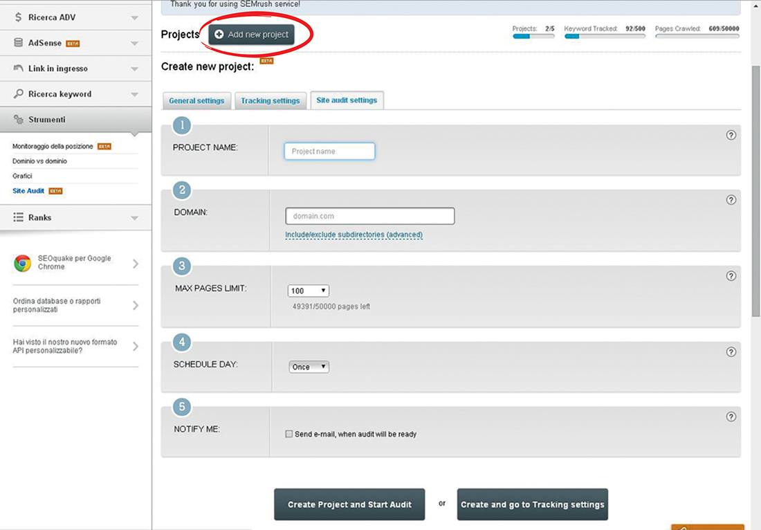Switch to the General settings tab
The width and height of the screenshot is (761, 530).
(x=196, y=101)
